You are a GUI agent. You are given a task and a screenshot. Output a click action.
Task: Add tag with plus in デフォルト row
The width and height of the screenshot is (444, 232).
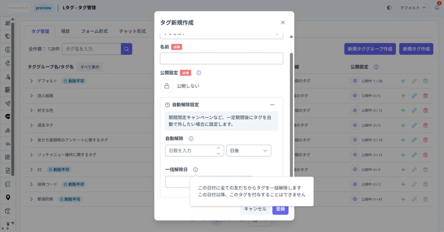403,81
